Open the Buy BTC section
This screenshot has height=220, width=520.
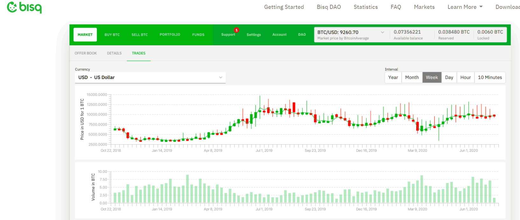[112, 35]
